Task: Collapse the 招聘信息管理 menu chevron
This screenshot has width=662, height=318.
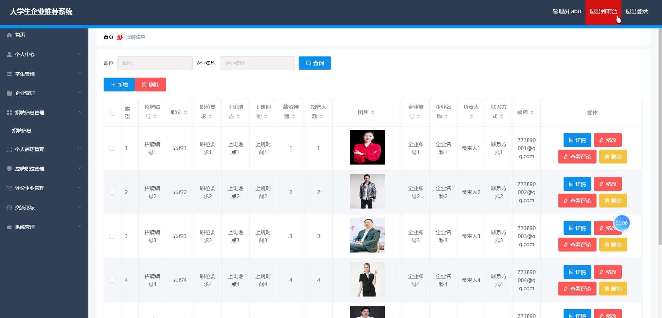Action: pos(79,112)
